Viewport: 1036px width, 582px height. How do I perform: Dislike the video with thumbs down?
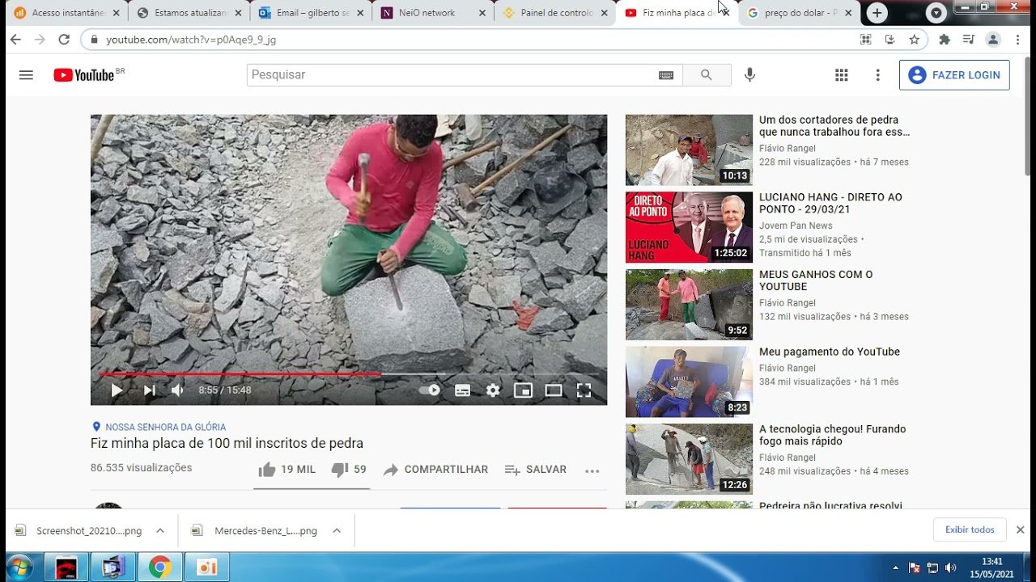pos(349,470)
